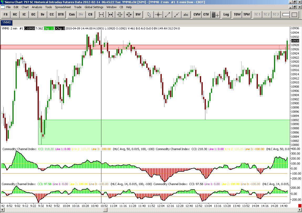Viewport: 302px width, 213px height.
Task: Click the HC toolbar button
Action: tap(15, 14)
